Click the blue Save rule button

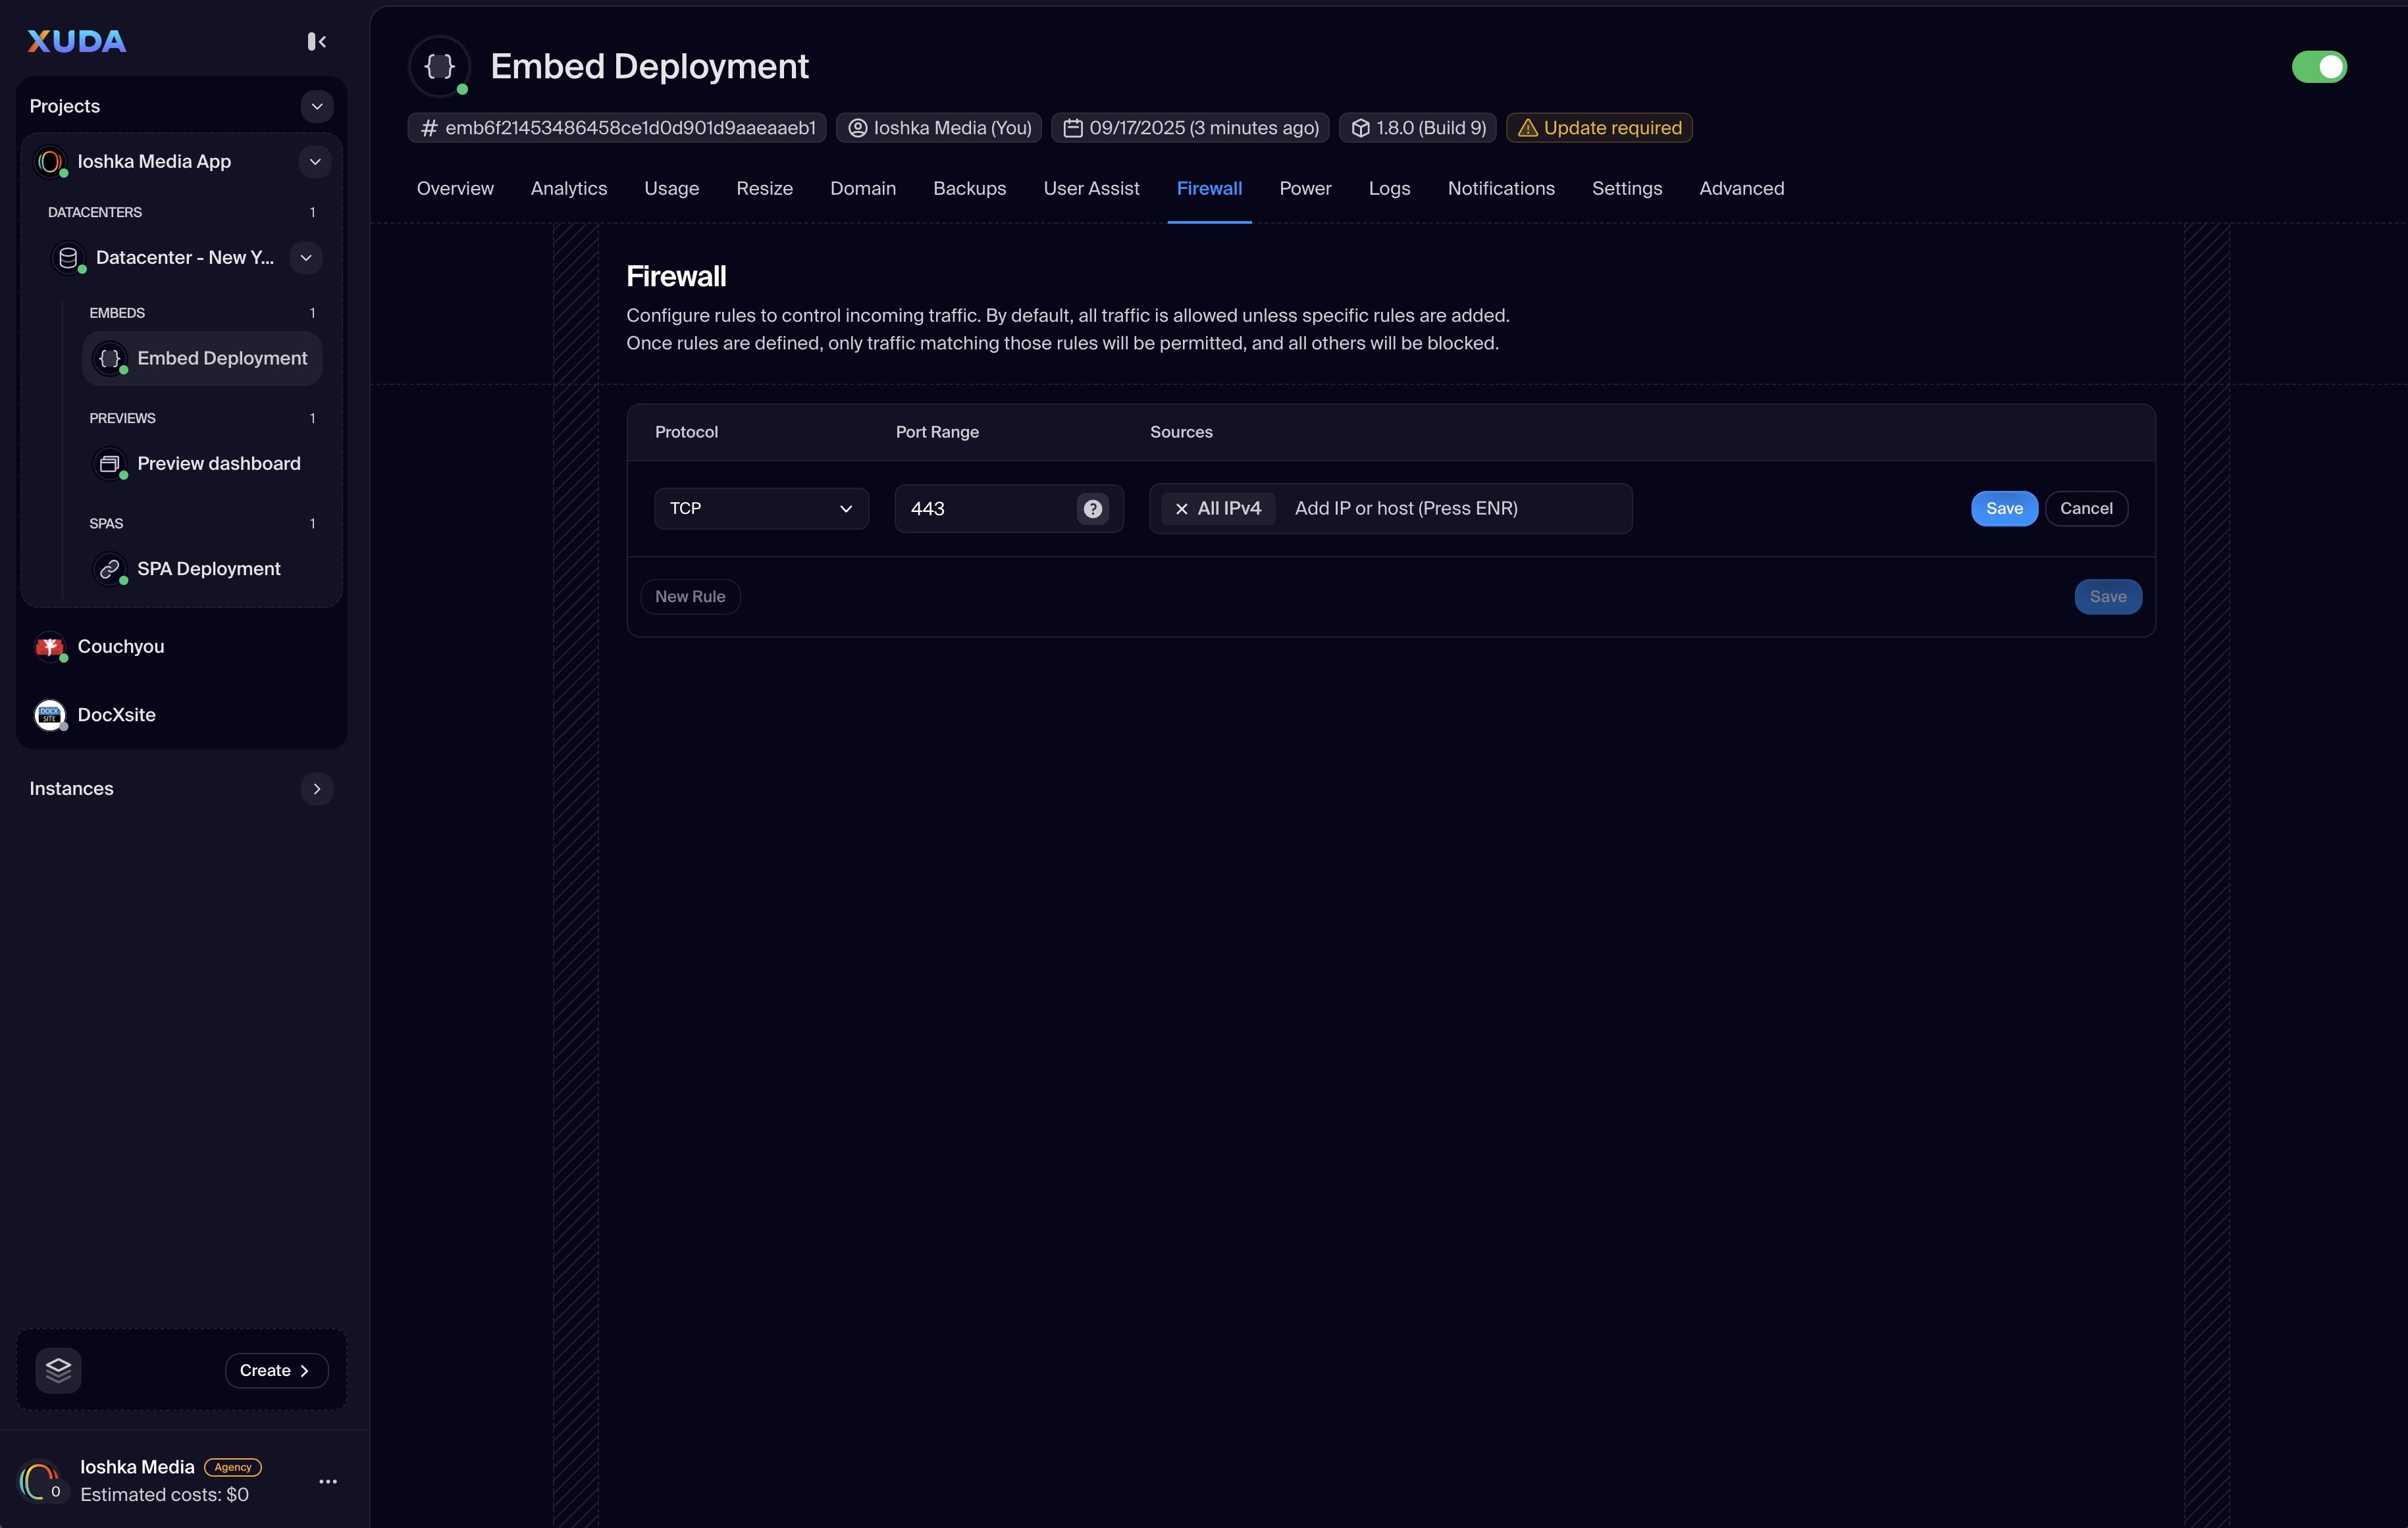tap(2003, 509)
